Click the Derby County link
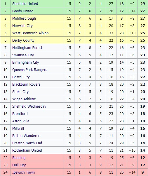Image resolution: width=148 pixels, height=176 pixels. tap(23, 40)
